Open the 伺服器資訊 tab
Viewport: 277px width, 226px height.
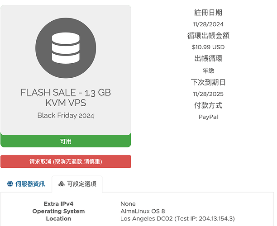[x=26, y=184]
